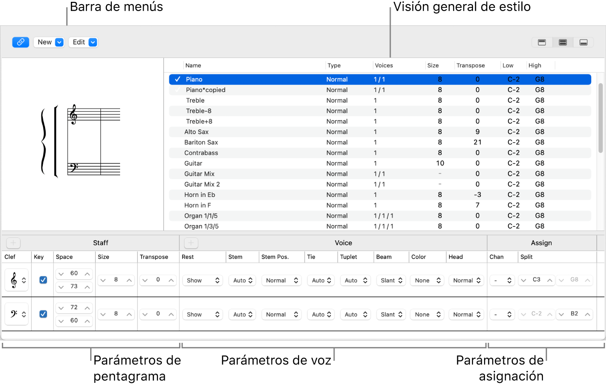606x387 pixels.
Task: Toggle the checkmark beside Piano staff style
Action: (x=178, y=79)
